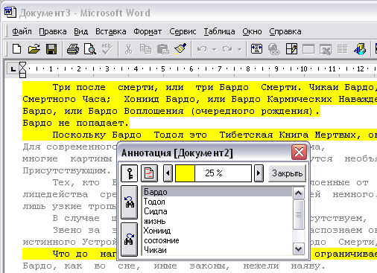Screen dimensions: 377x273
Task: Select the word Чикаи in the list
Action: 218,250
